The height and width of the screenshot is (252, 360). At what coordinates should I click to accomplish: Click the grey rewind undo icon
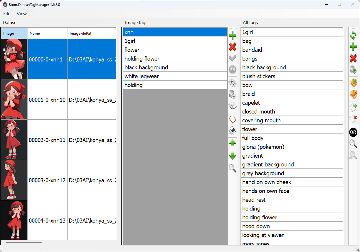coord(233,69)
